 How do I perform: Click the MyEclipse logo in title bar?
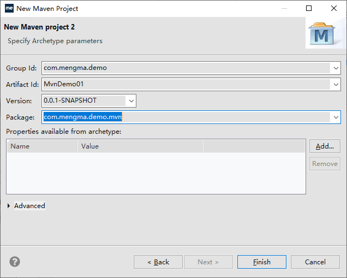click(x=8, y=8)
